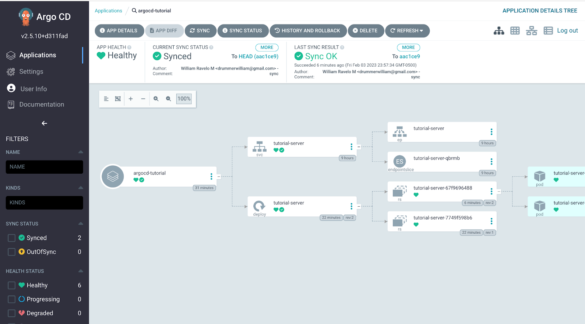Image resolution: width=585 pixels, height=324 pixels.
Task: Check the Healthy filter checkbox
Action: click(x=12, y=285)
